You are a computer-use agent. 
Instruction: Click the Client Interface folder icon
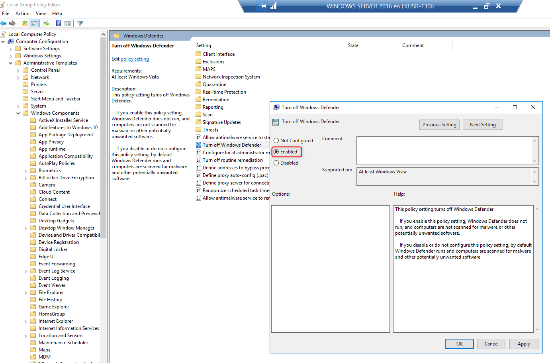(198, 54)
